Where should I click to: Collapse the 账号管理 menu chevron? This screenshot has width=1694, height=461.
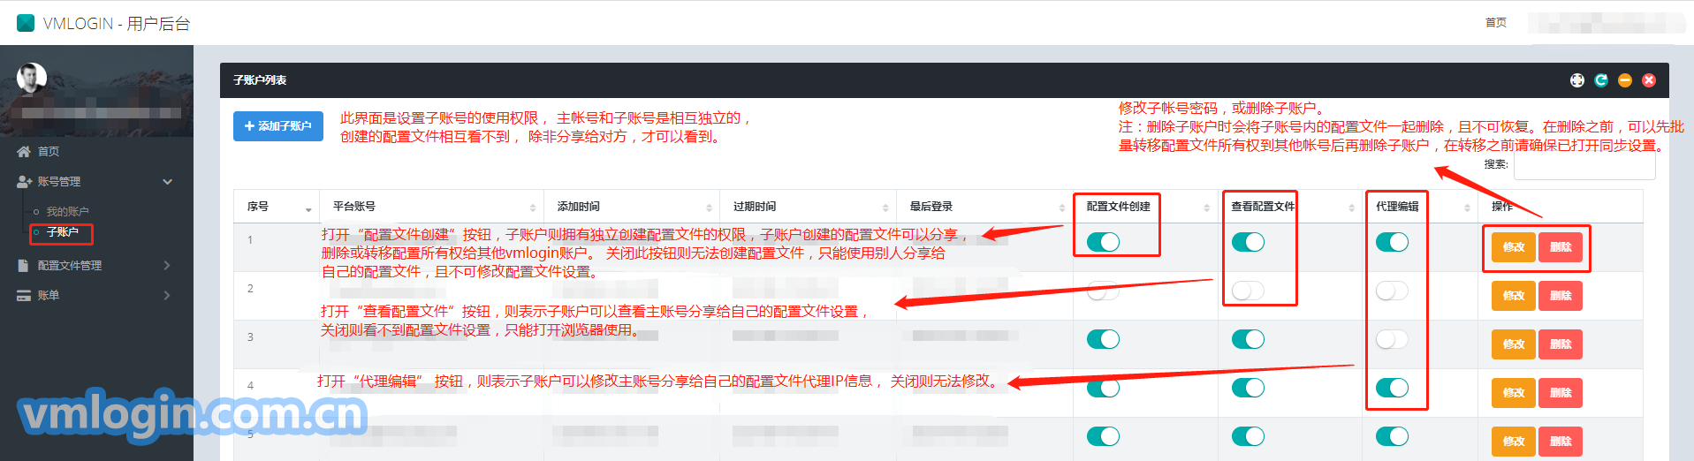click(168, 181)
